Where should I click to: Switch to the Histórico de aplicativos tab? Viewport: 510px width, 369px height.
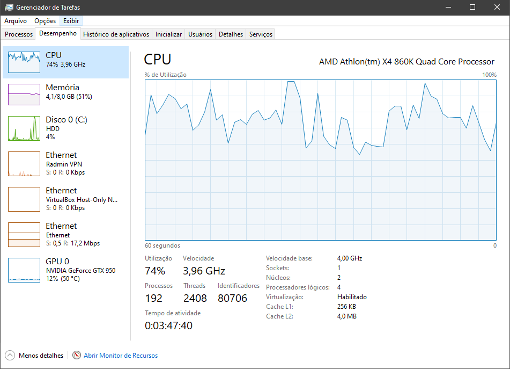click(x=116, y=34)
